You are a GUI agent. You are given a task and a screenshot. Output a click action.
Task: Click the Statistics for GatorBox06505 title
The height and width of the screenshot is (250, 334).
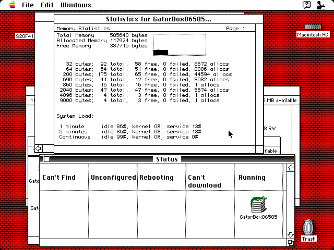pos(159,19)
